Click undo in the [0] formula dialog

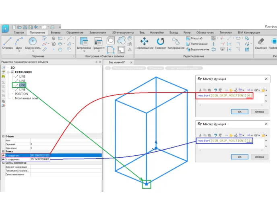coord(215,90)
